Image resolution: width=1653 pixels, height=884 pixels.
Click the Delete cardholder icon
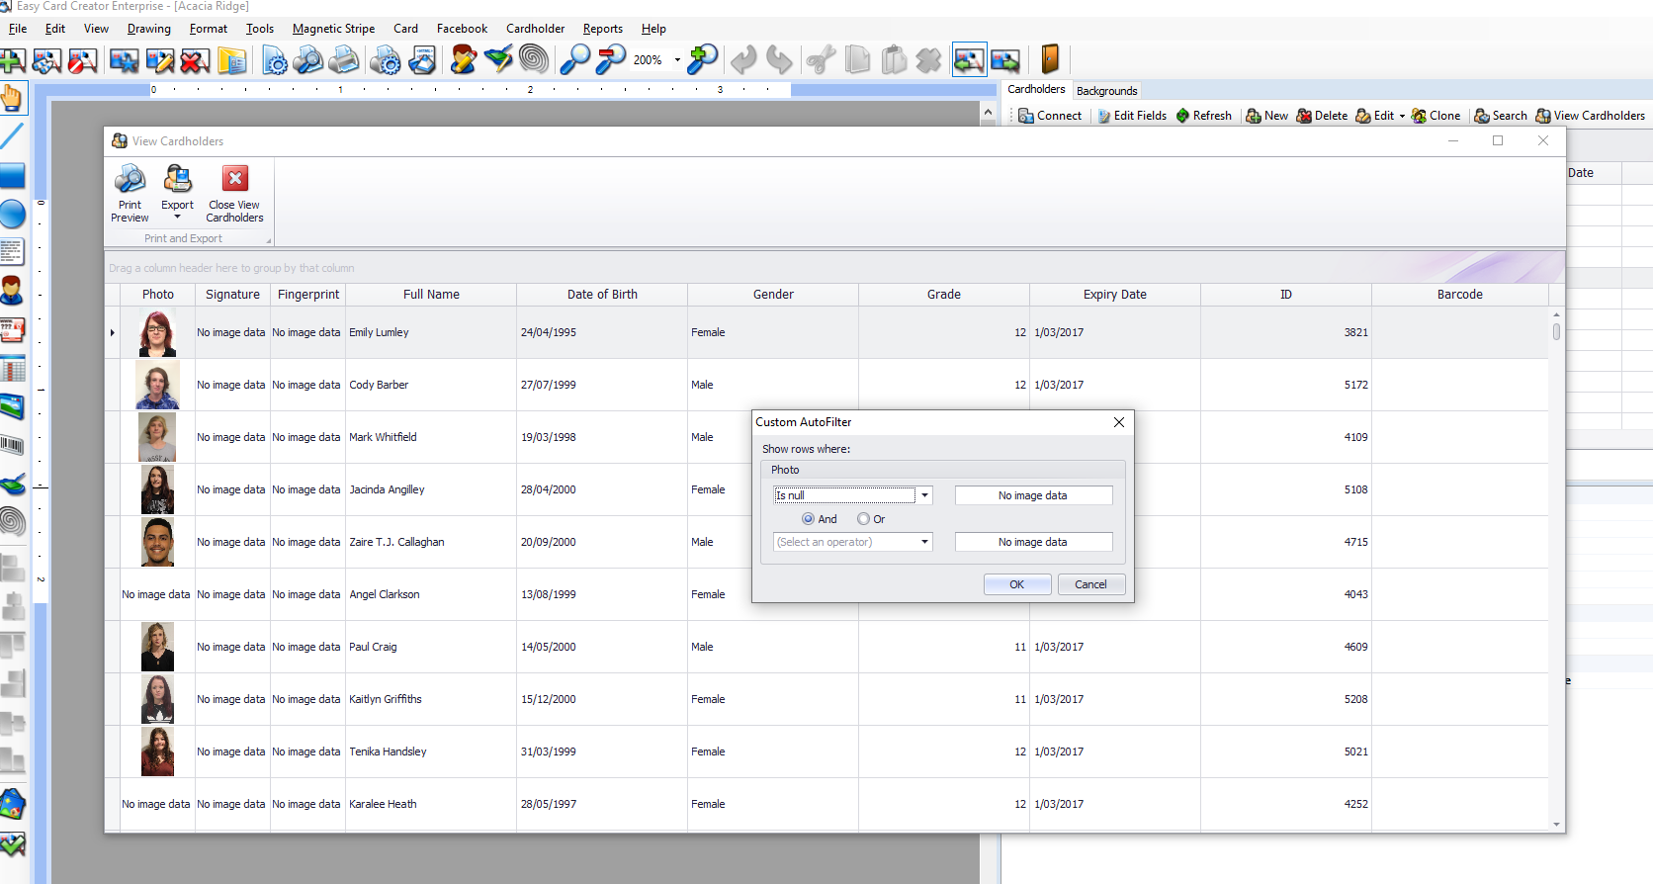(x=1304, y=116)
